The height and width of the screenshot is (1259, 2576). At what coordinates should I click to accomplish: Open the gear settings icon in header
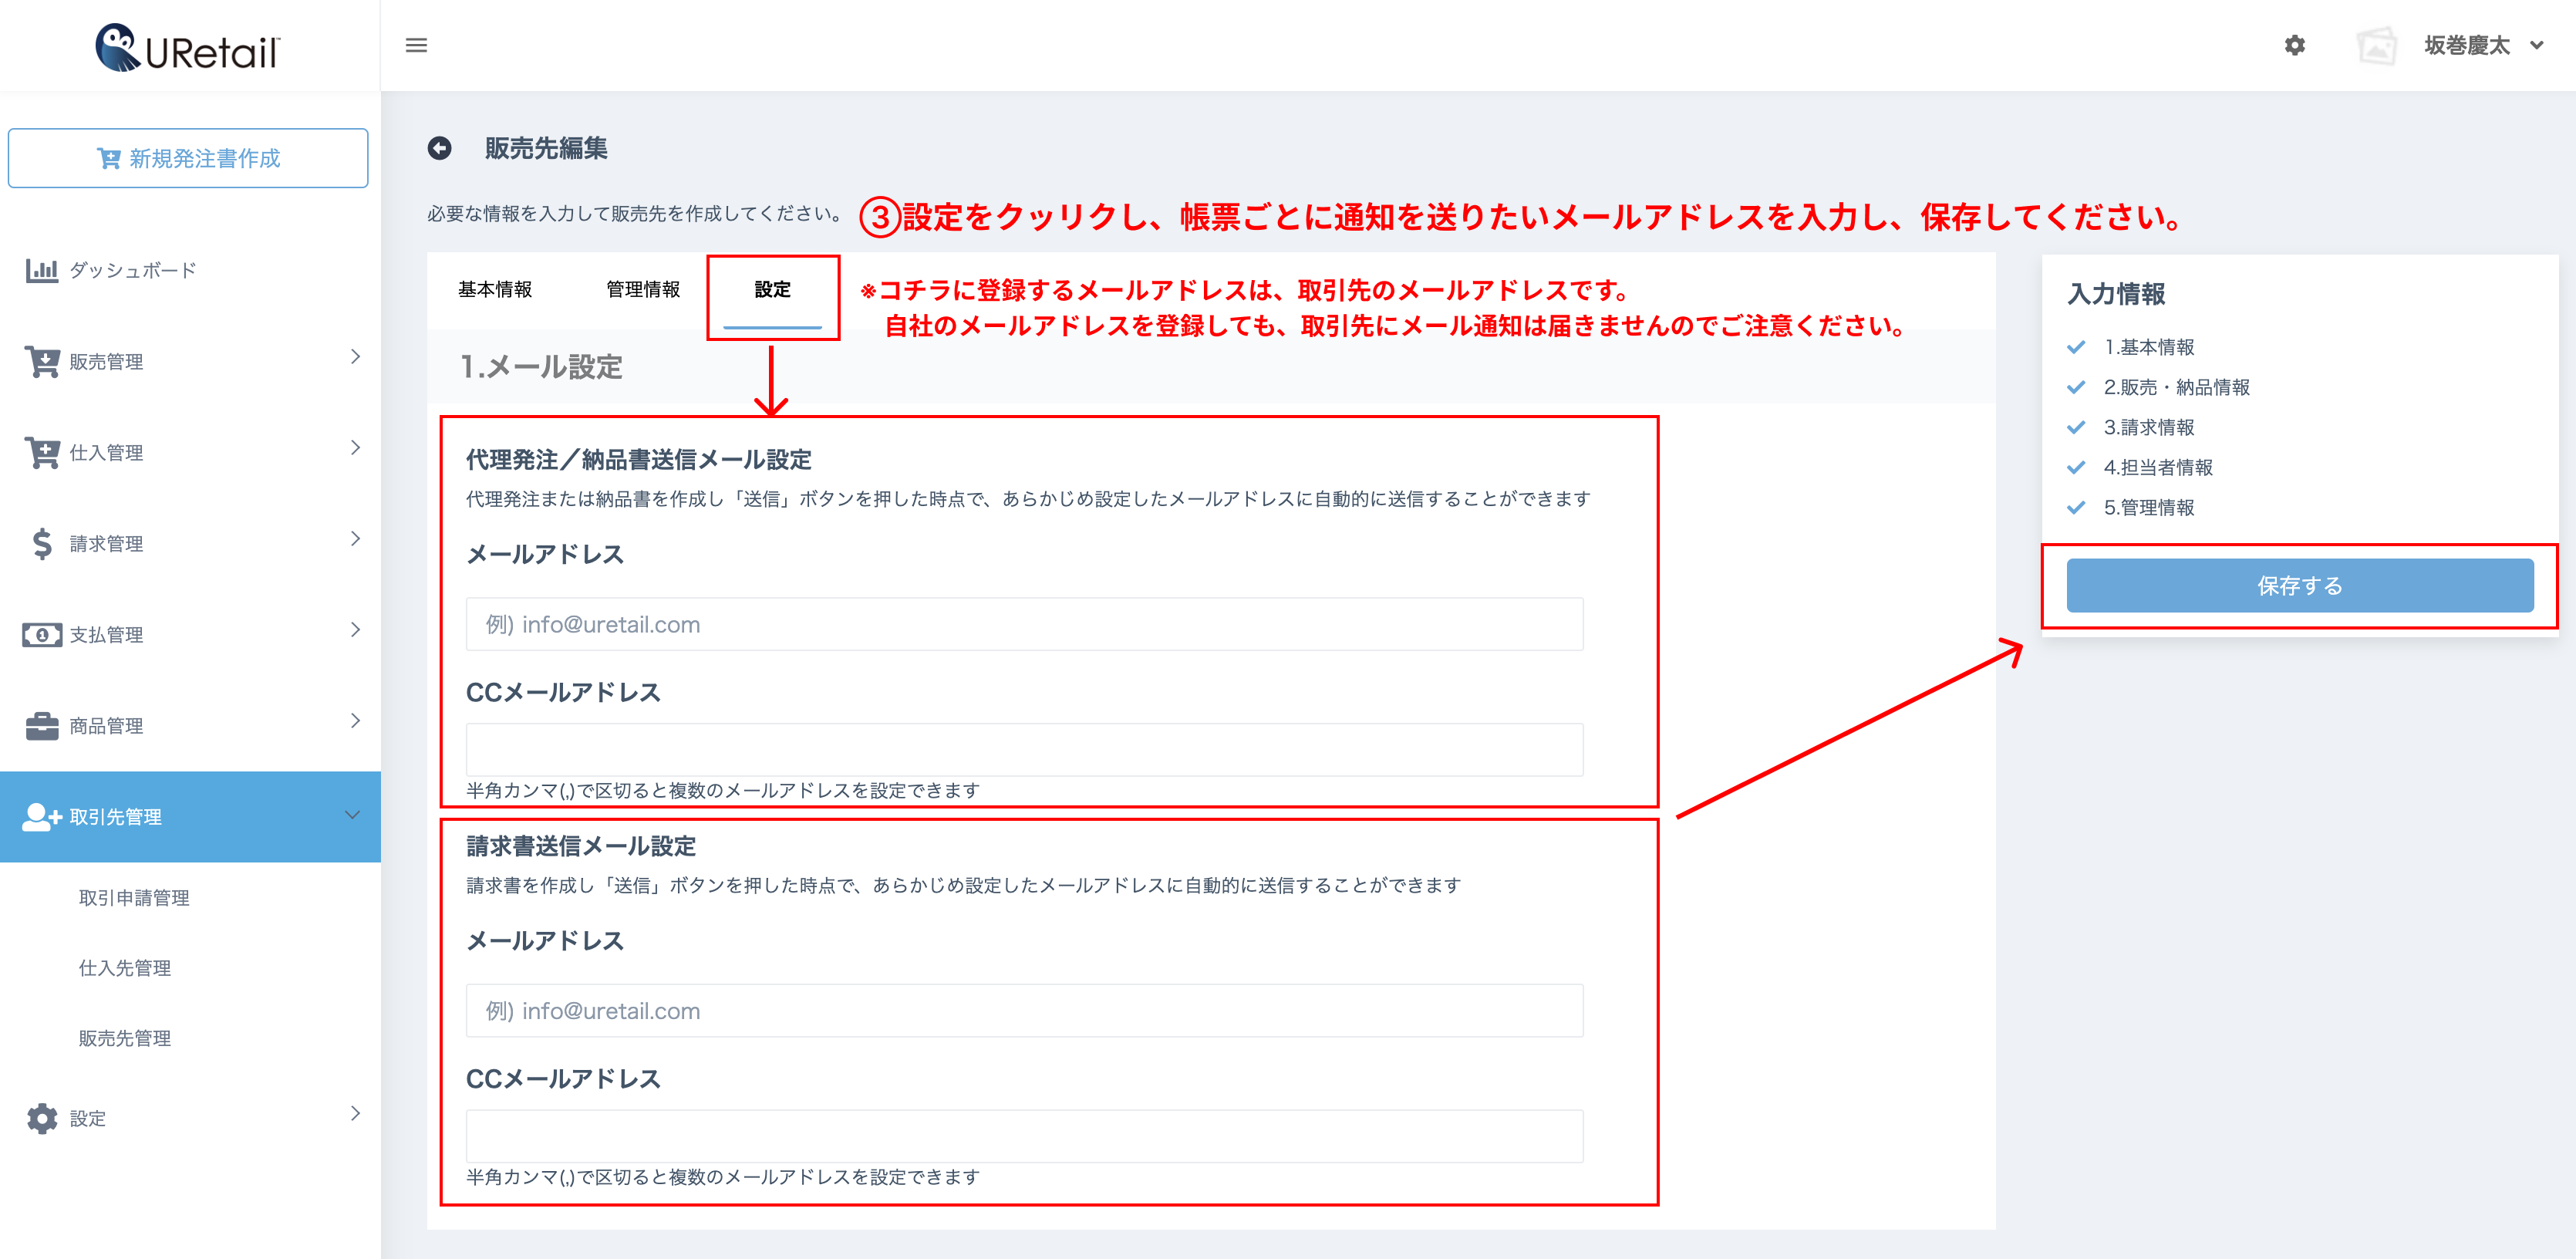pos(2294,46)
